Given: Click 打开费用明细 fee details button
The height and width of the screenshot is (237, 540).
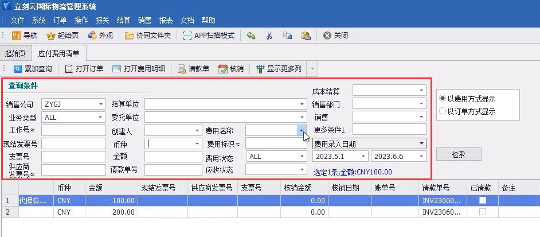Looking at the screenshot, I should 139,69.
